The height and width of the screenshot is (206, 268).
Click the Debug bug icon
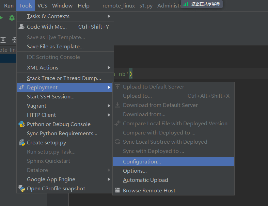[12, 18]
